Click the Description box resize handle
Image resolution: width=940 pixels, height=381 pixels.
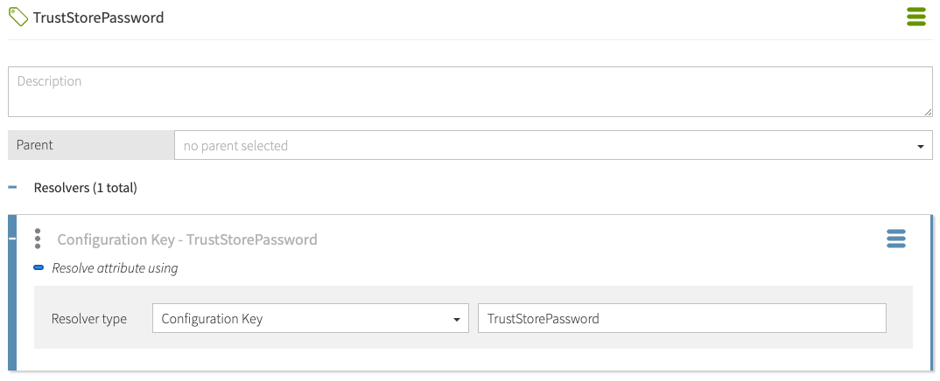coord(928,113)
